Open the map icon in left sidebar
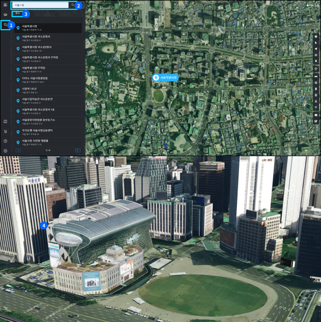This screenshot has height=322, width=321. click(5, 121)
